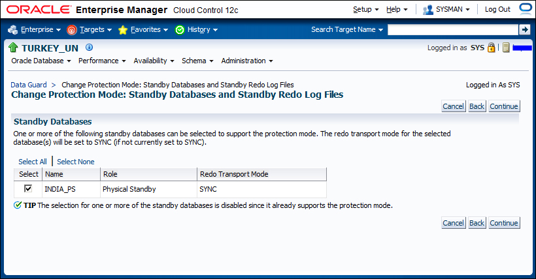
Task: Click the Favorites star icon
Action: point(123,30)
